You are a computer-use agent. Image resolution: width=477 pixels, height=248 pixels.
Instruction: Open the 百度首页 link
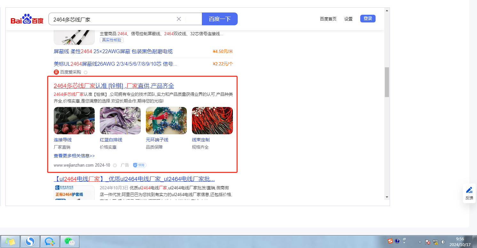pyautogui.click(x=328, y=19)
